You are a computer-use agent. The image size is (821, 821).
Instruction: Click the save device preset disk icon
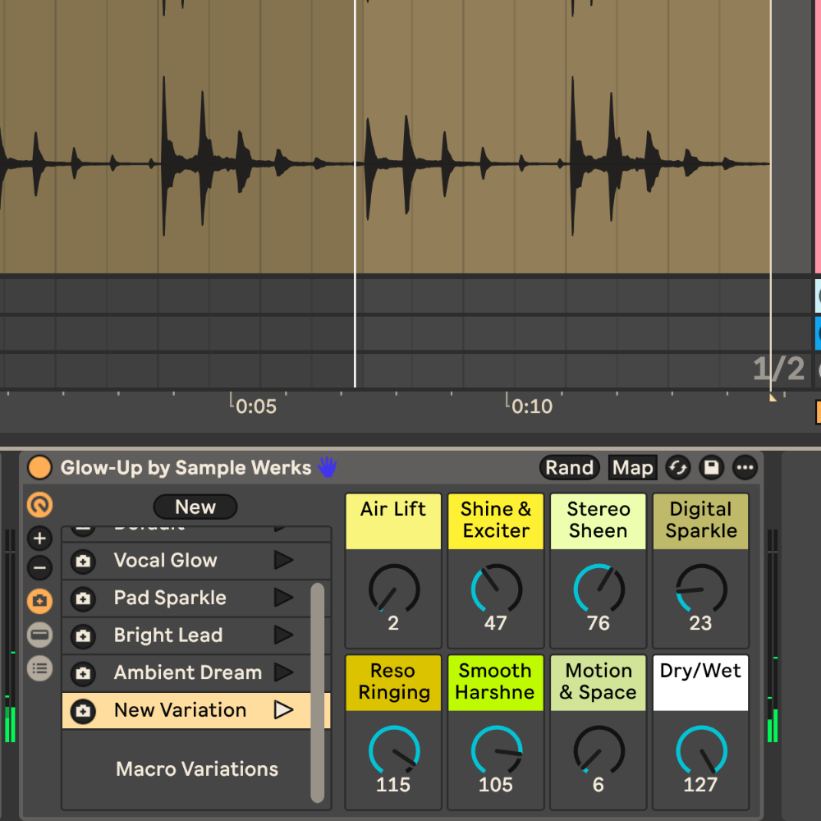(x=711, y=468)
